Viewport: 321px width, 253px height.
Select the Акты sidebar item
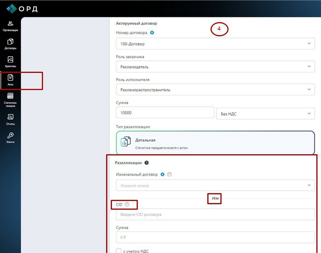[x=10, y=80]
